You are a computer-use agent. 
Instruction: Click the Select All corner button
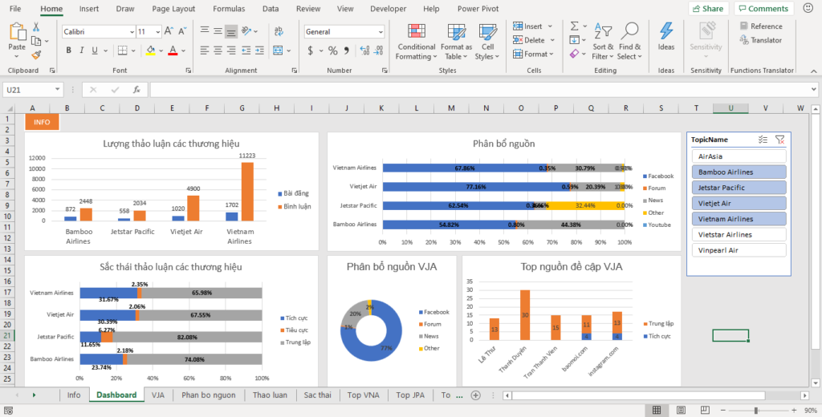pos(8,108)
